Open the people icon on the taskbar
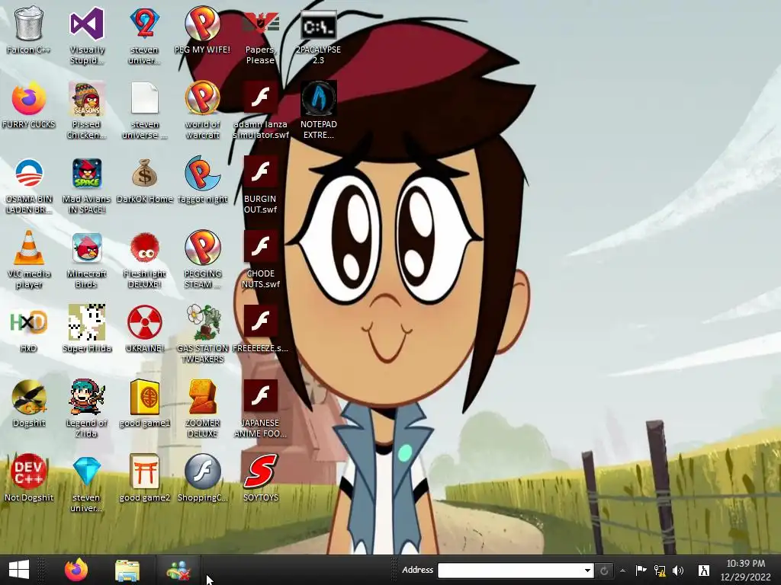The image size is (781, 585). point(178,570)
